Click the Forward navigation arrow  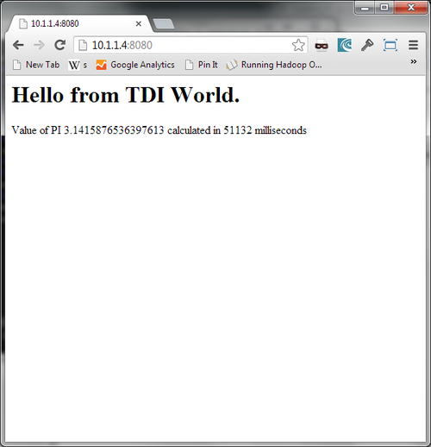pos(39,45)
